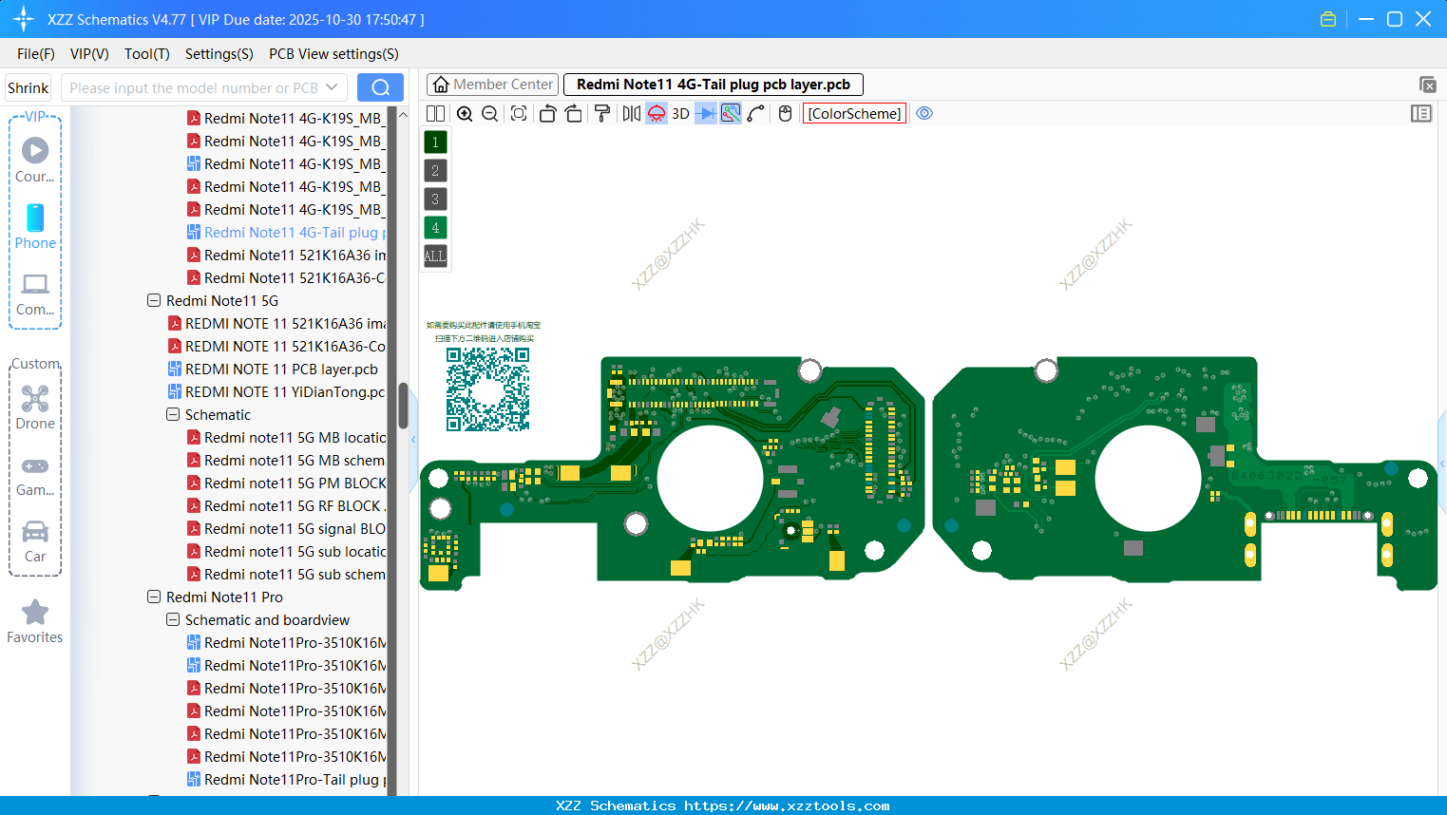Select the zoom in magnifier tool
This screenshot has height=815, width=1447.
click(465, 113)
